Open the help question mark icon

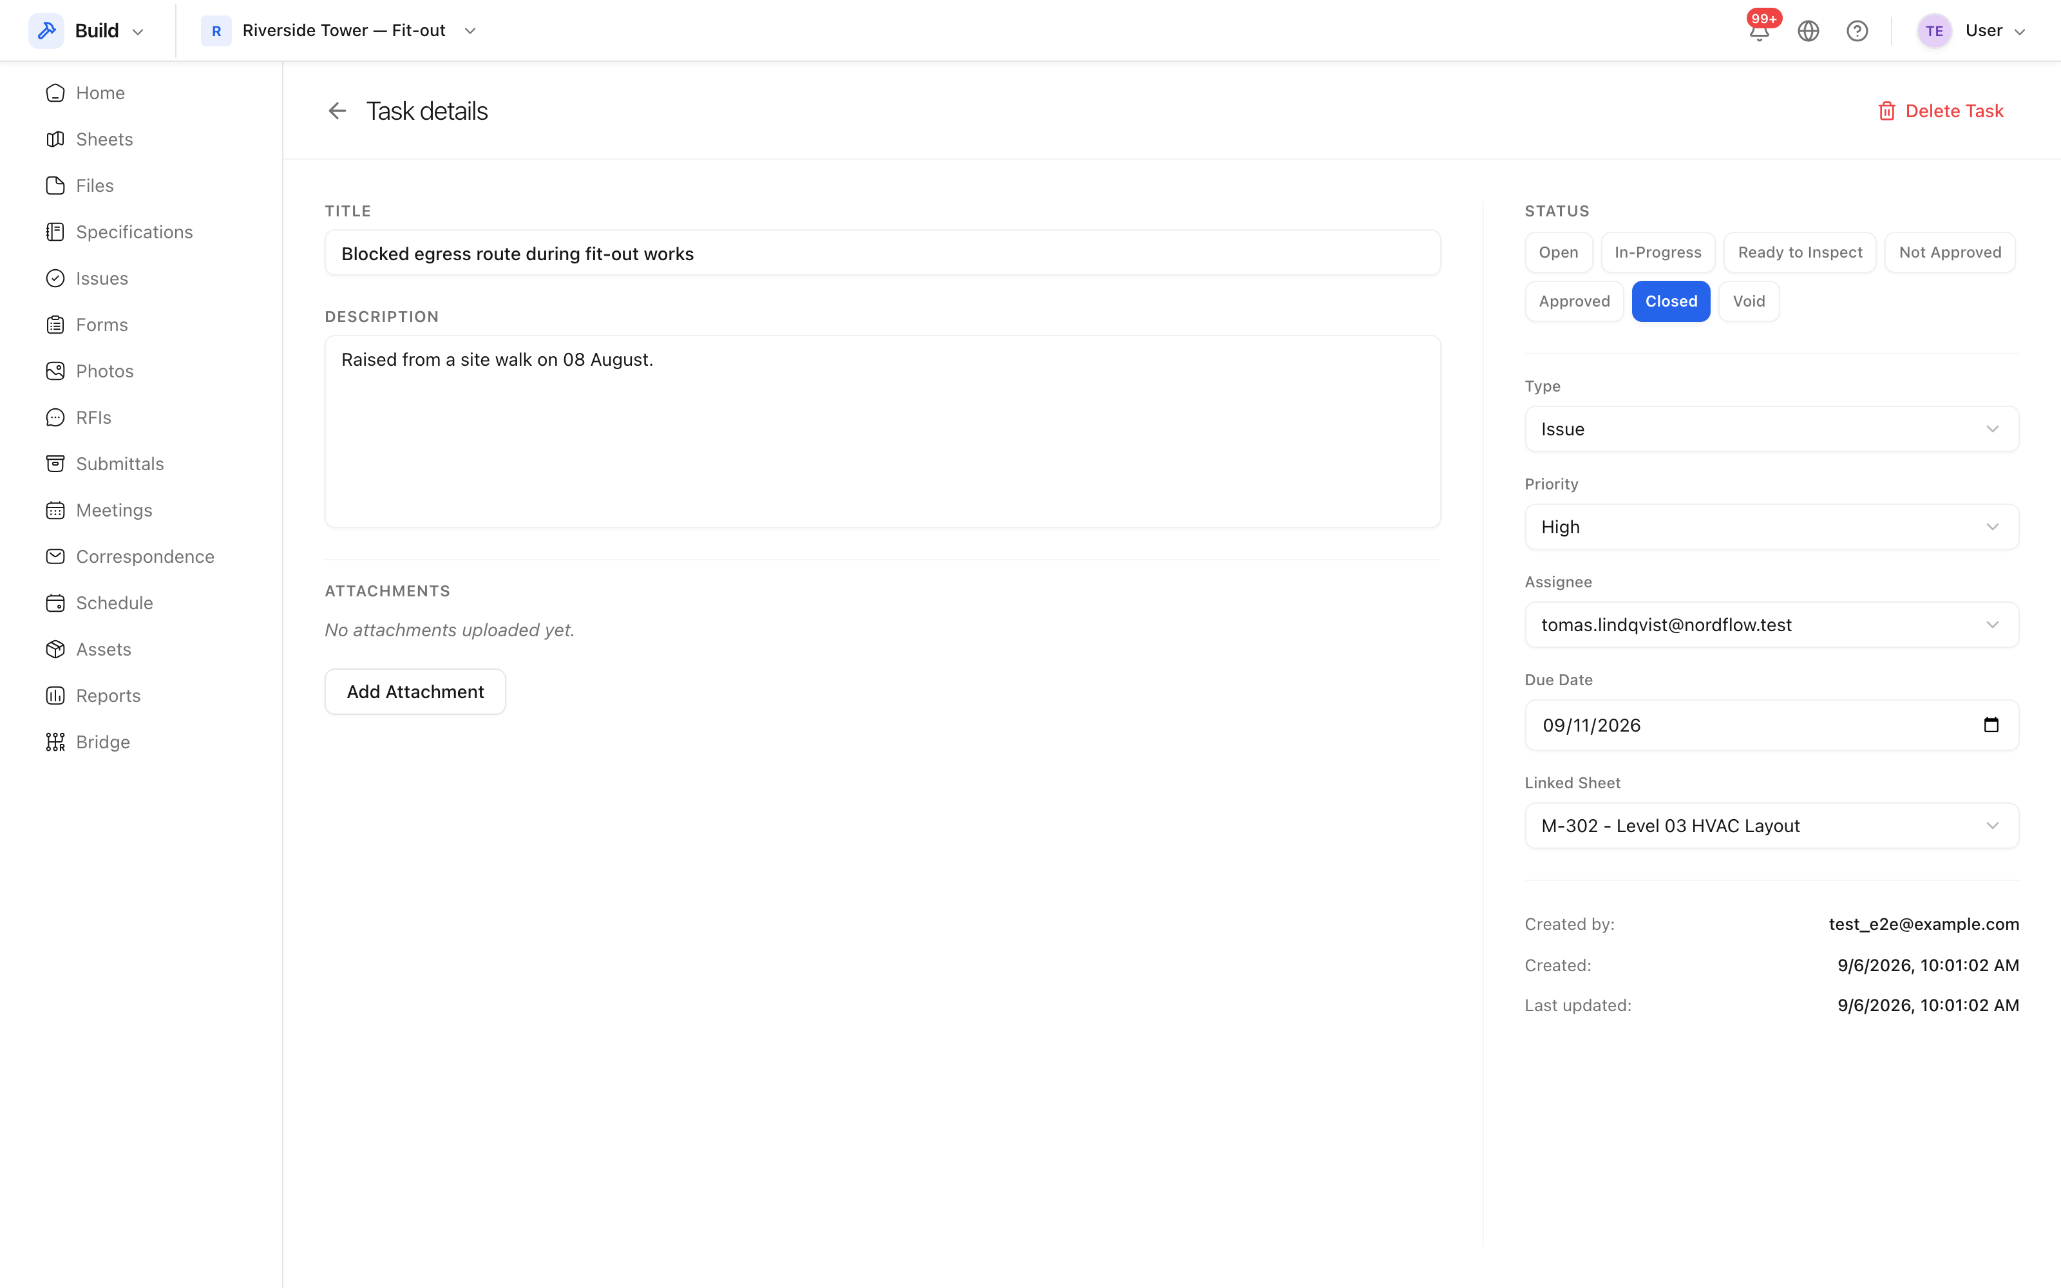point(1857,32)
